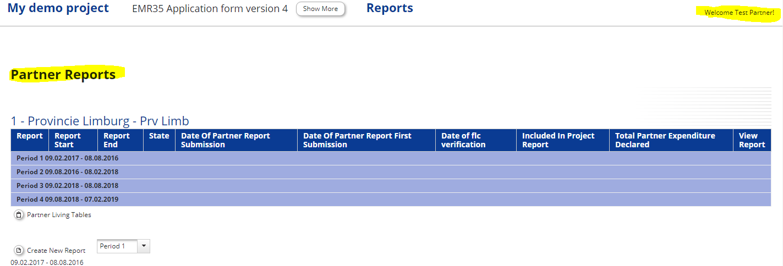Click the My demo project title
Image resolution: width=783 pixels, height=266 pixels.
[x=58, y=8]
